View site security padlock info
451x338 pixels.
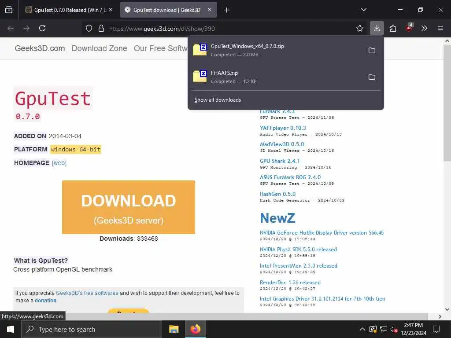[x=101, y=28]
